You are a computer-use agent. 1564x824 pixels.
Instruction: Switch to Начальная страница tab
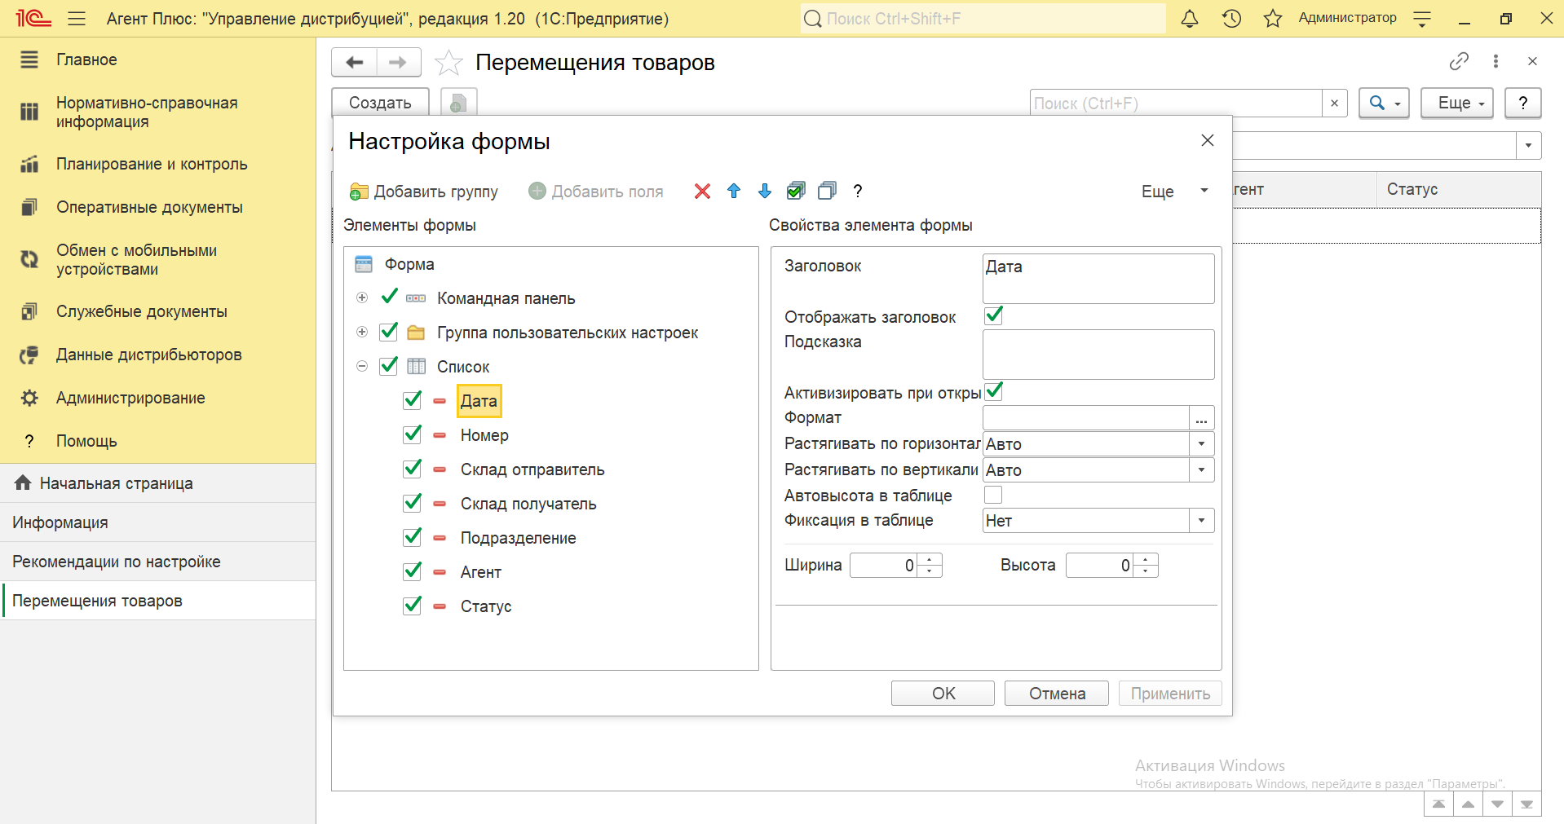[158, 483]
